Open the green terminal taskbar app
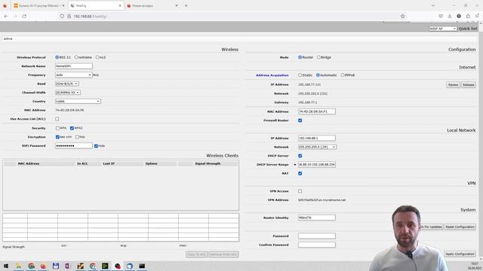 click(105, 266)
